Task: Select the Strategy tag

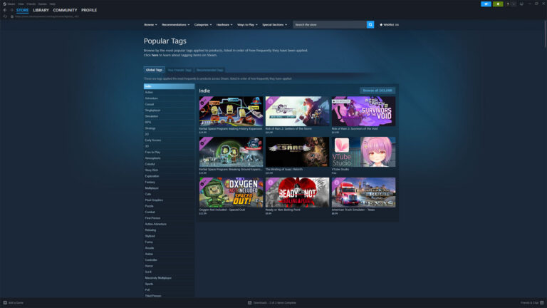Action: point(169,128)
